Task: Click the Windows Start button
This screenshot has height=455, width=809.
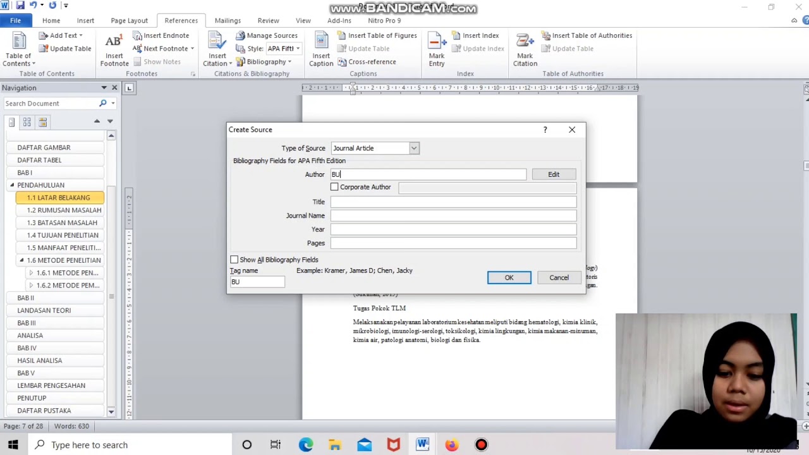Action: 13,445
